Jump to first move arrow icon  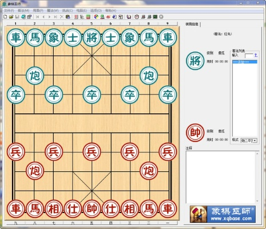coord(38,17)
